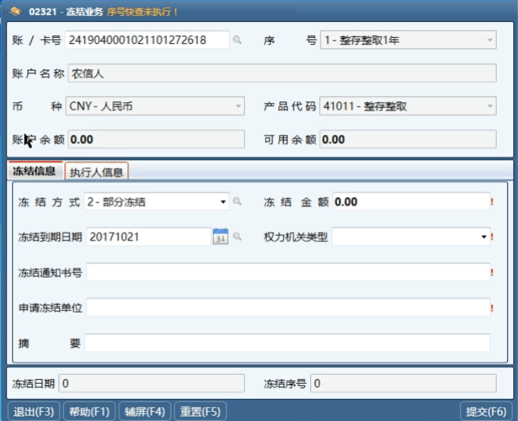This screenshot has width=518, height=421.
Task: Open the 冻结方式 dropdown menu
Action: coord(223,202)
